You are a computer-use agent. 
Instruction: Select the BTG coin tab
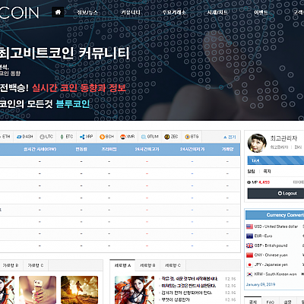click(192, 137)
